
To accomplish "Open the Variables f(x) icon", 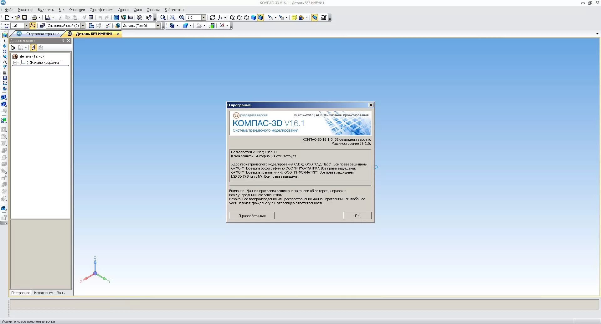I will click(x=130, y=18).
